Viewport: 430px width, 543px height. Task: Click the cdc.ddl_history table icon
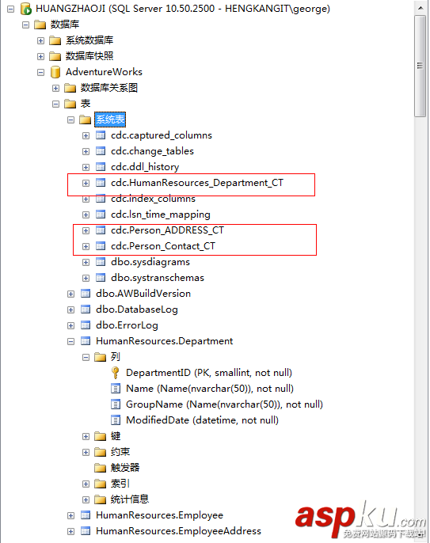[x=101, y=167]
